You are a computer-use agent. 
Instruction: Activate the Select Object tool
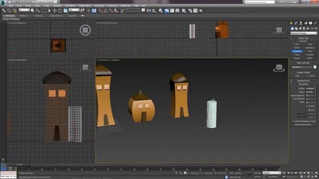[32, 10]
